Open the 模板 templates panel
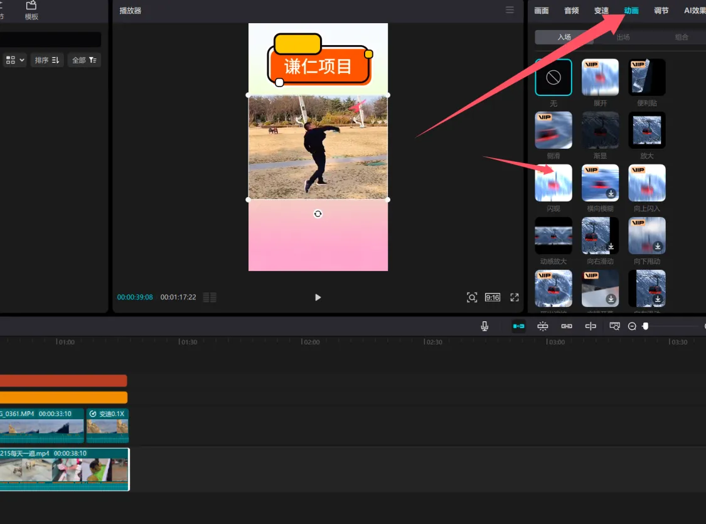The image size is (706, 524). (31, 10)
